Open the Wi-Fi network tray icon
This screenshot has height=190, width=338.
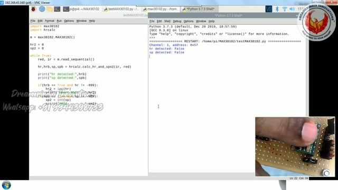pyautogui.click(x=285, y=9)
